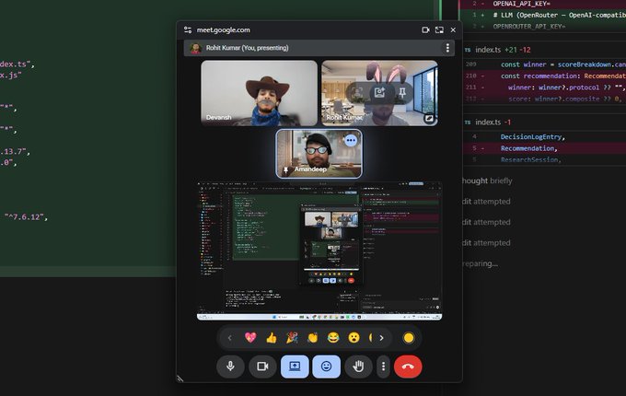Click the '"^7.6.12",' version string in editor
Image resolution: width=626 pixels, height=396 pixels.
pyautogui.click(x=26, y=217)
